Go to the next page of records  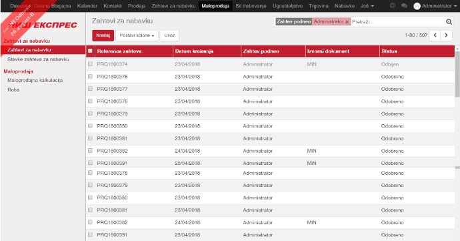click(x=446, y=35)
